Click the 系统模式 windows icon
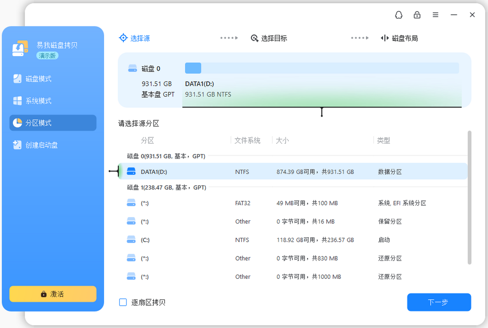The image size is (488, 328). 17,101
